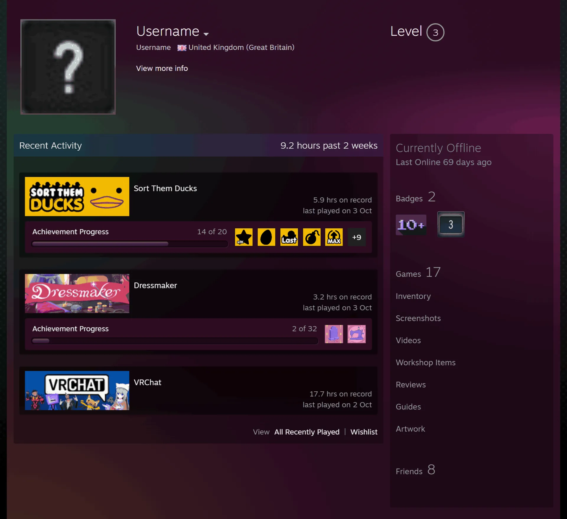Screen dimensions: 567x519
Task: Click Sort Them Ducks achievement progress bar
Action: [130, 244]
